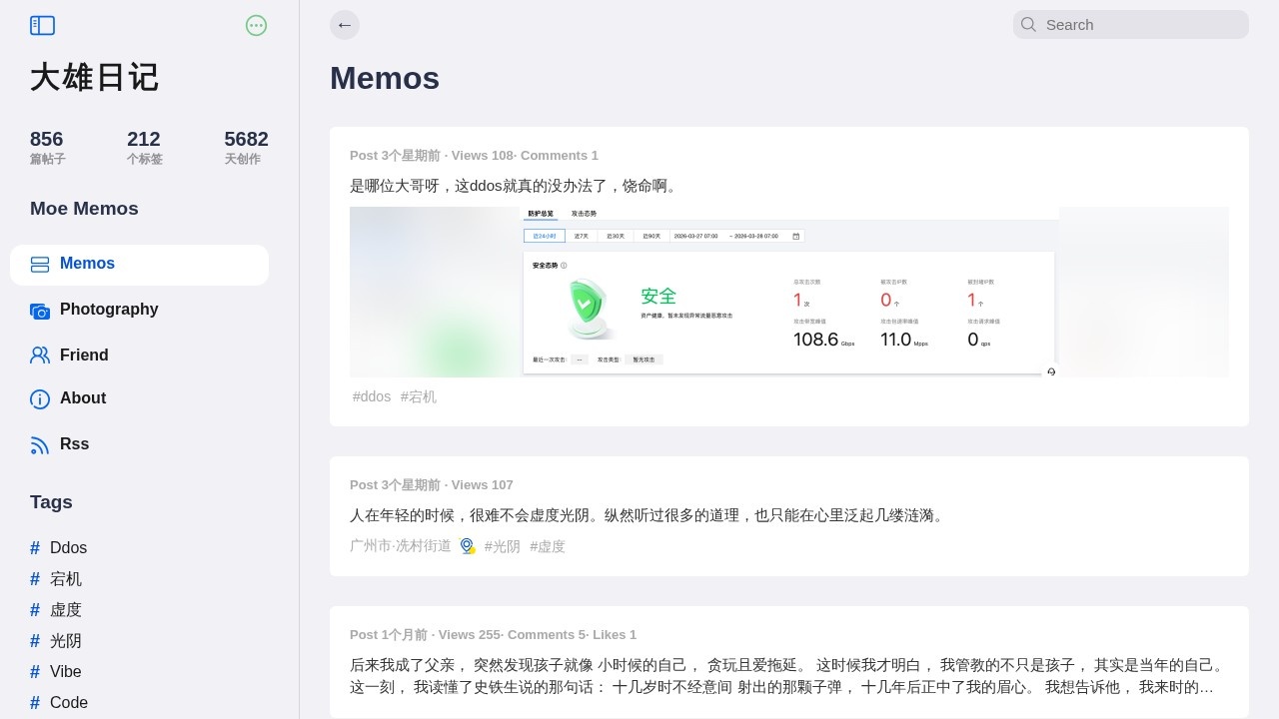The width and height of the screenshot is (1279, 719).
Task: Go to the Photography page
Action: [109, 310]
